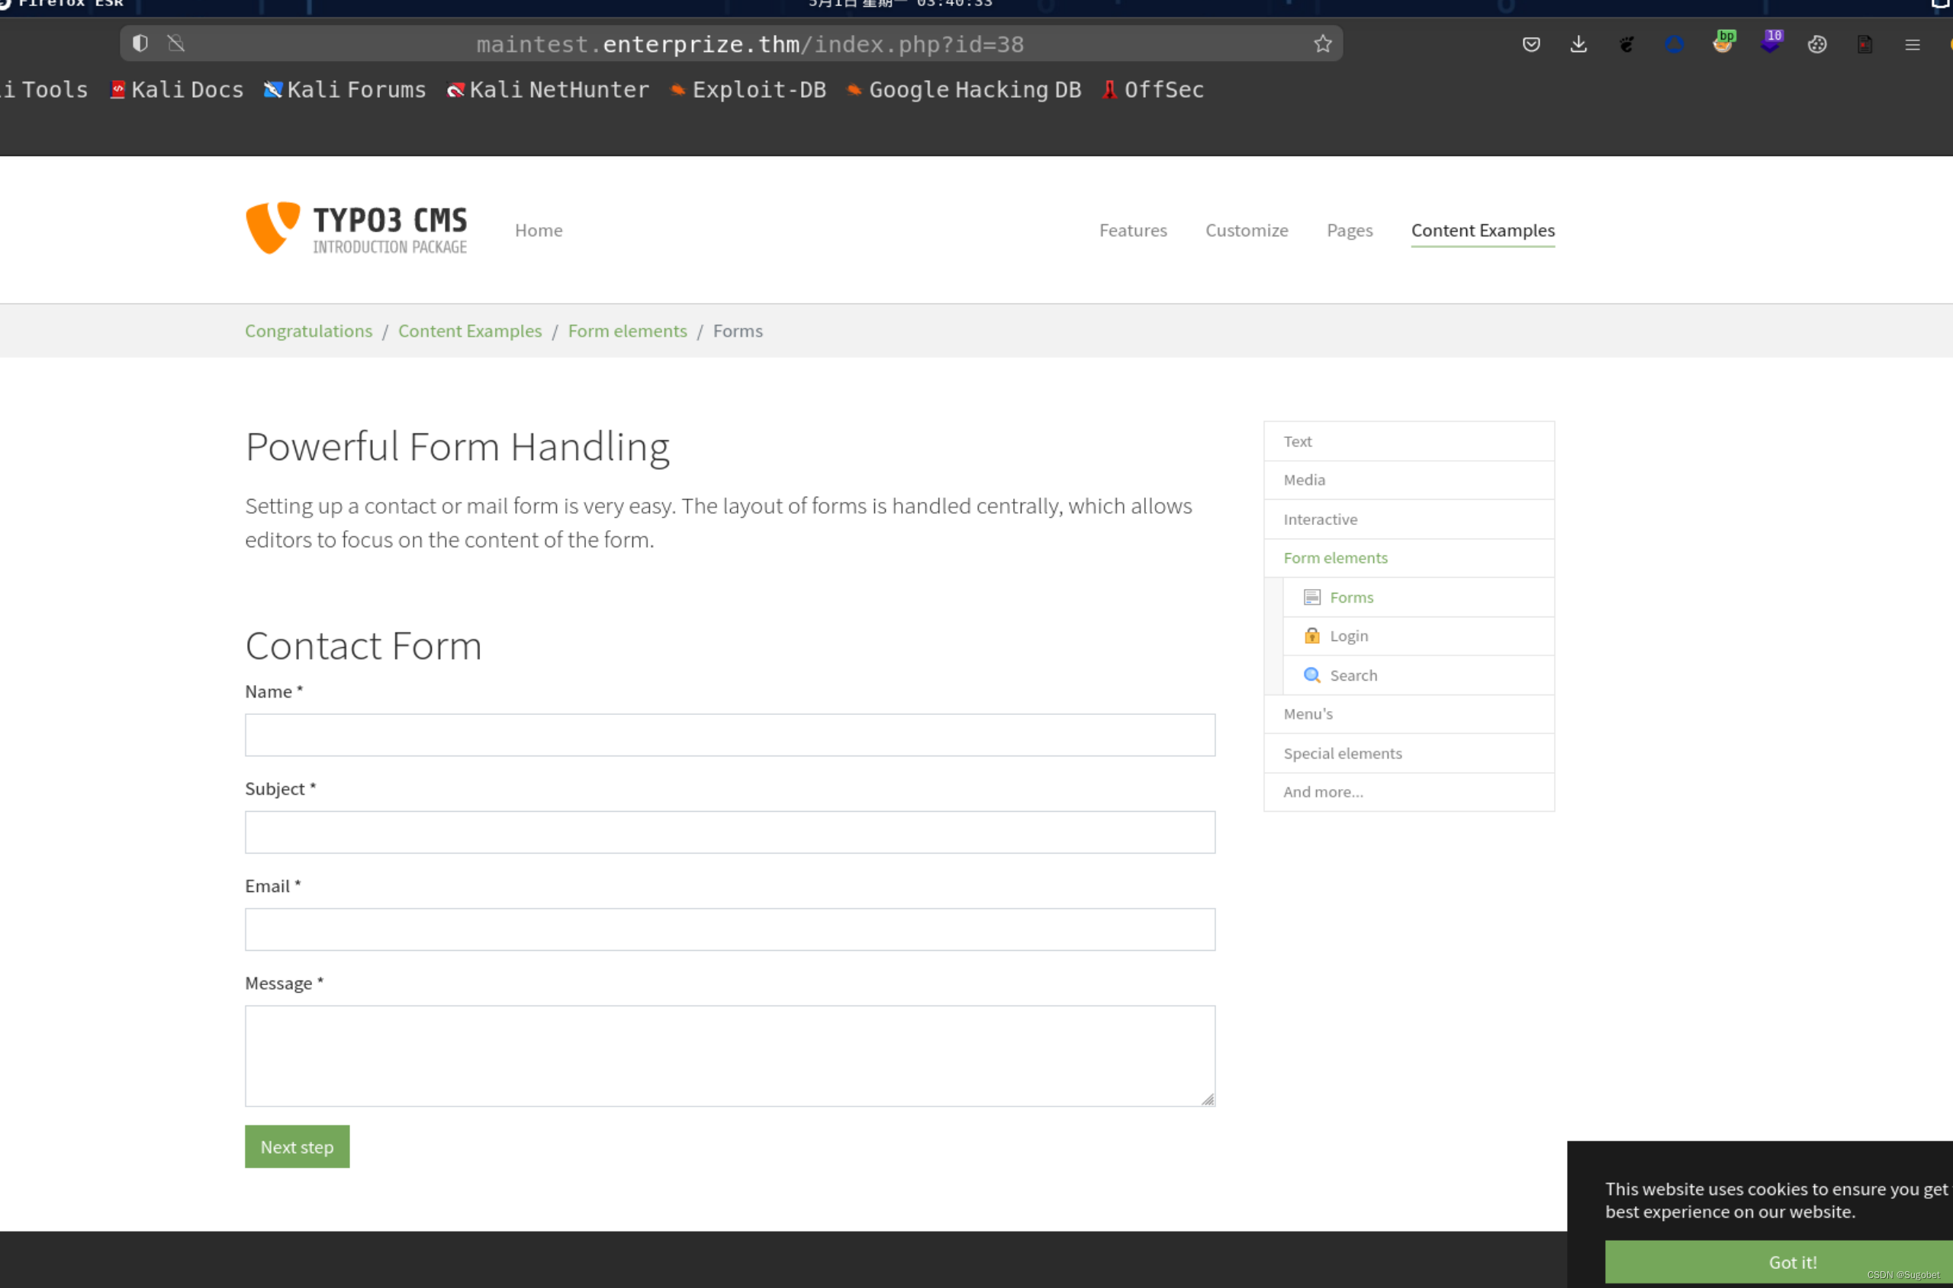Click the tracking protection shield icon

tap(140, 43)
